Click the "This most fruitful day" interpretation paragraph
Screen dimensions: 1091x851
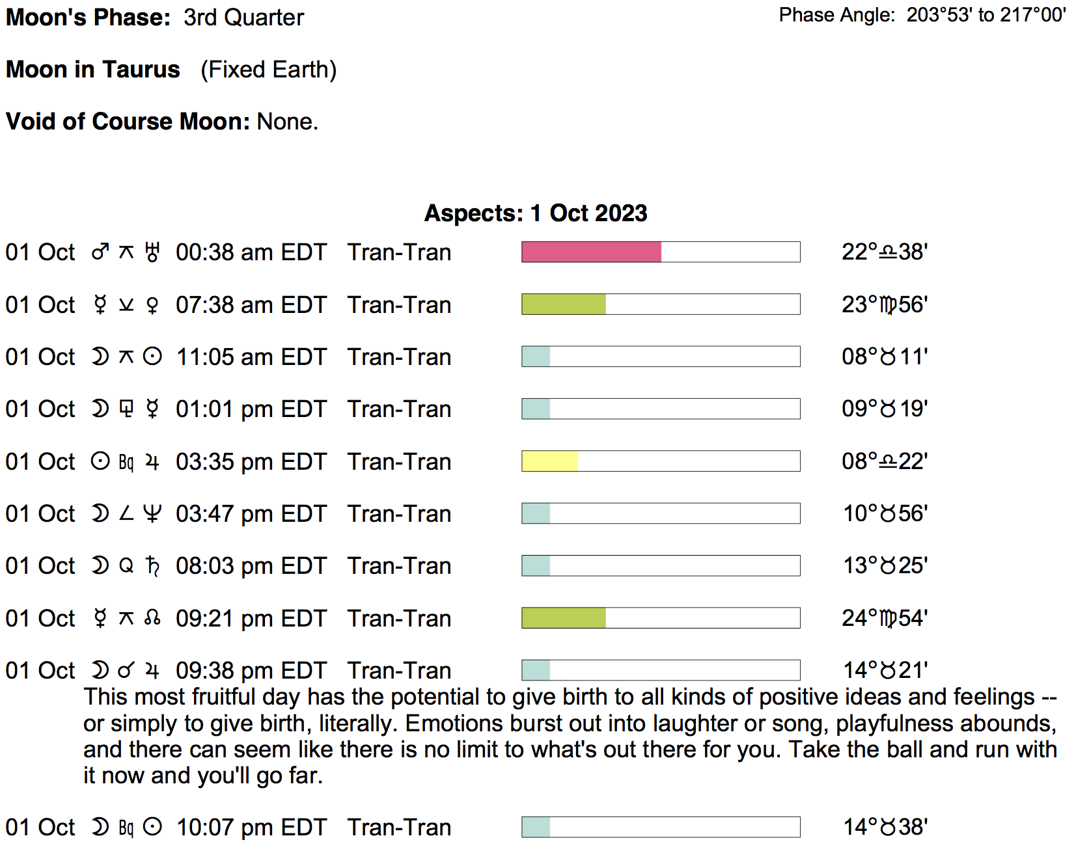(x=570, y=736)
